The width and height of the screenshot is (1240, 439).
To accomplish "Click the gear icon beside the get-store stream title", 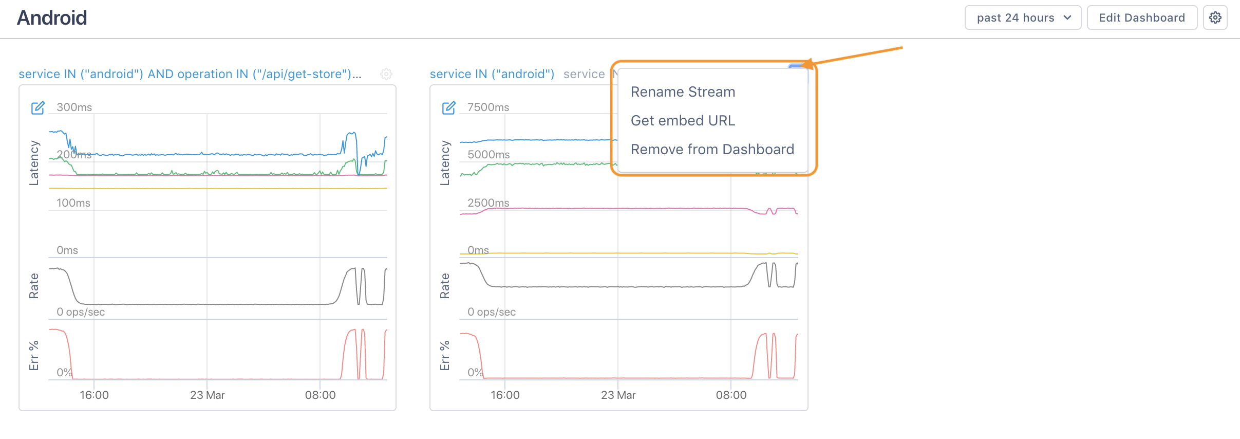I will [x=386, y=74].
